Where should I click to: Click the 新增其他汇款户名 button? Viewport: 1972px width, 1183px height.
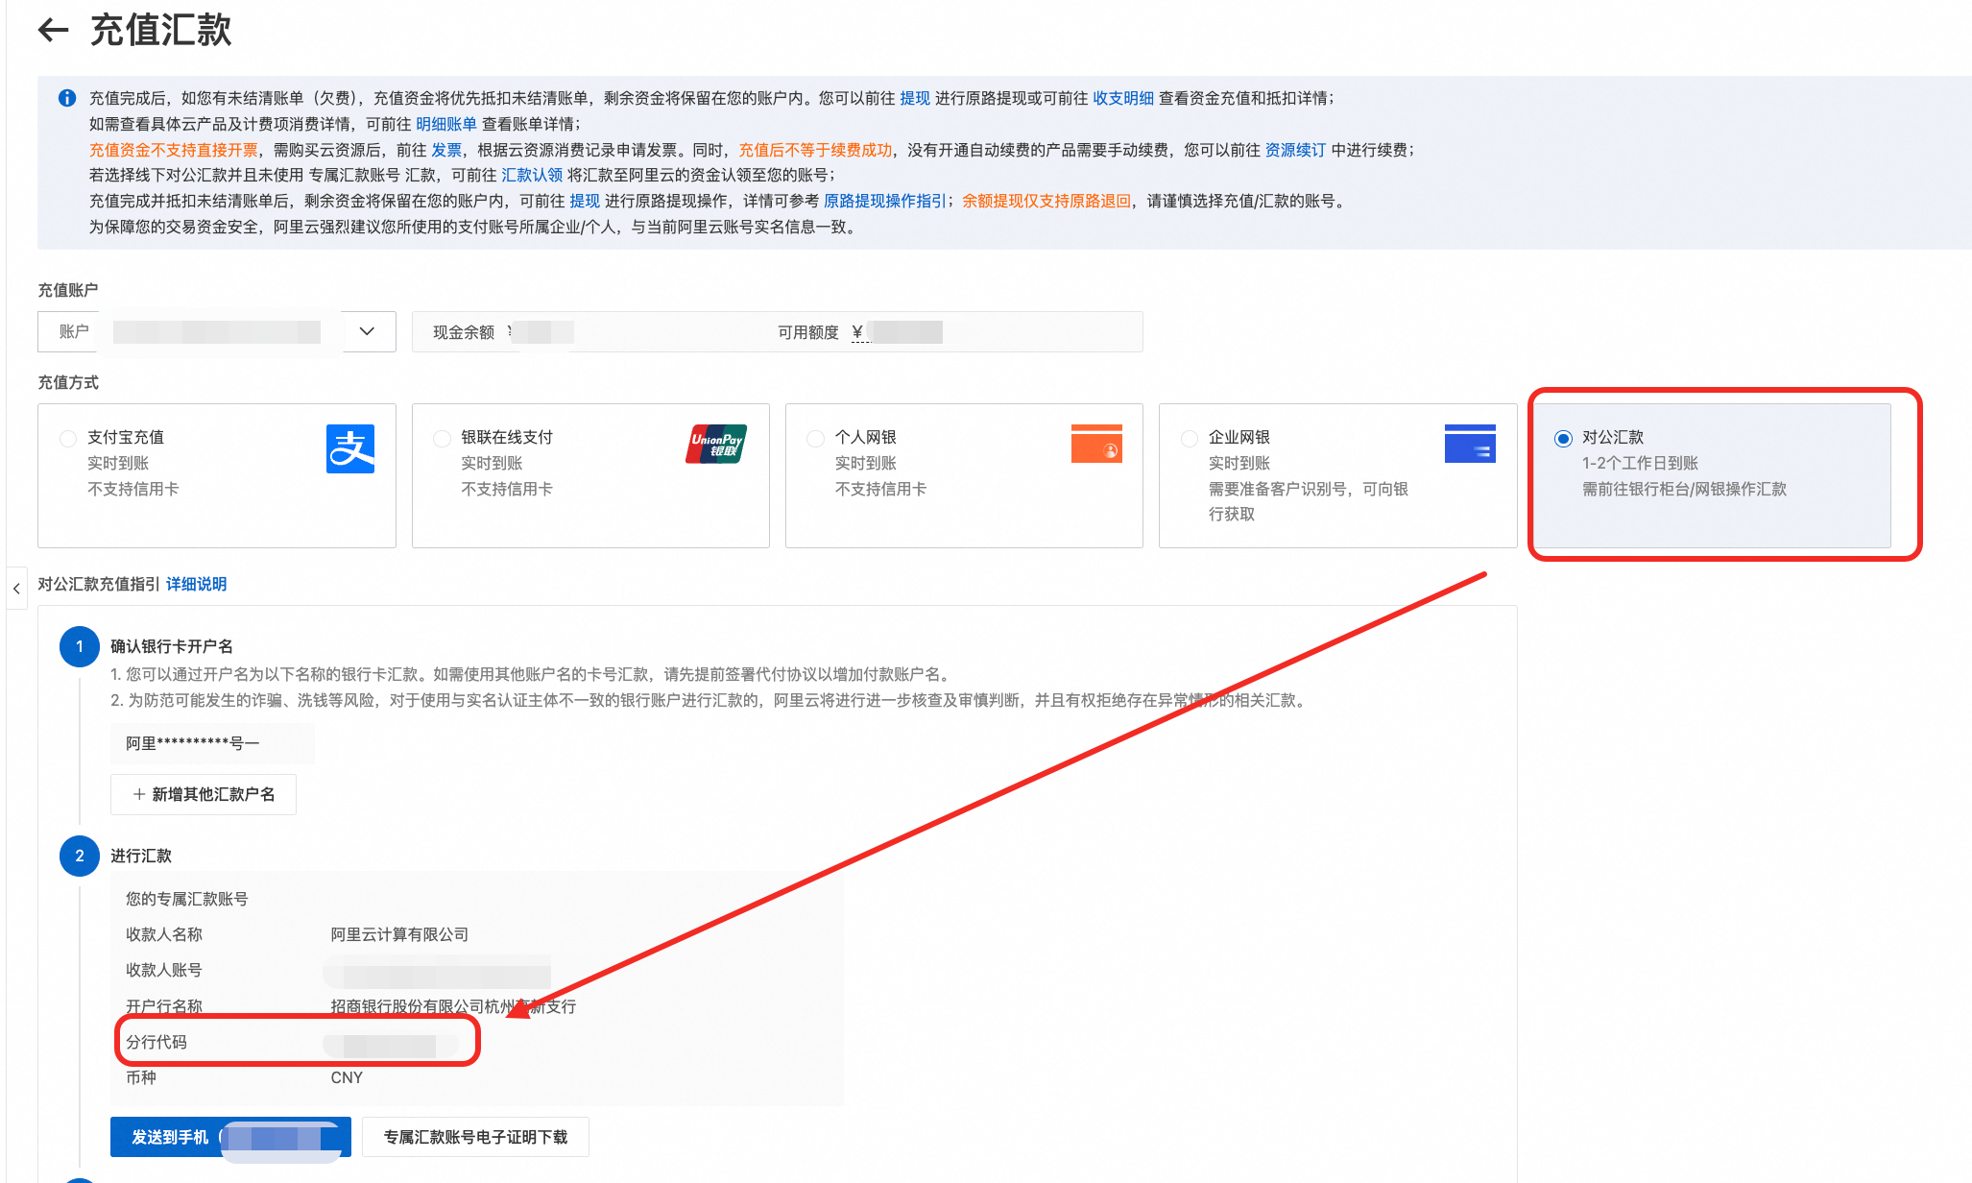[204, 794]
